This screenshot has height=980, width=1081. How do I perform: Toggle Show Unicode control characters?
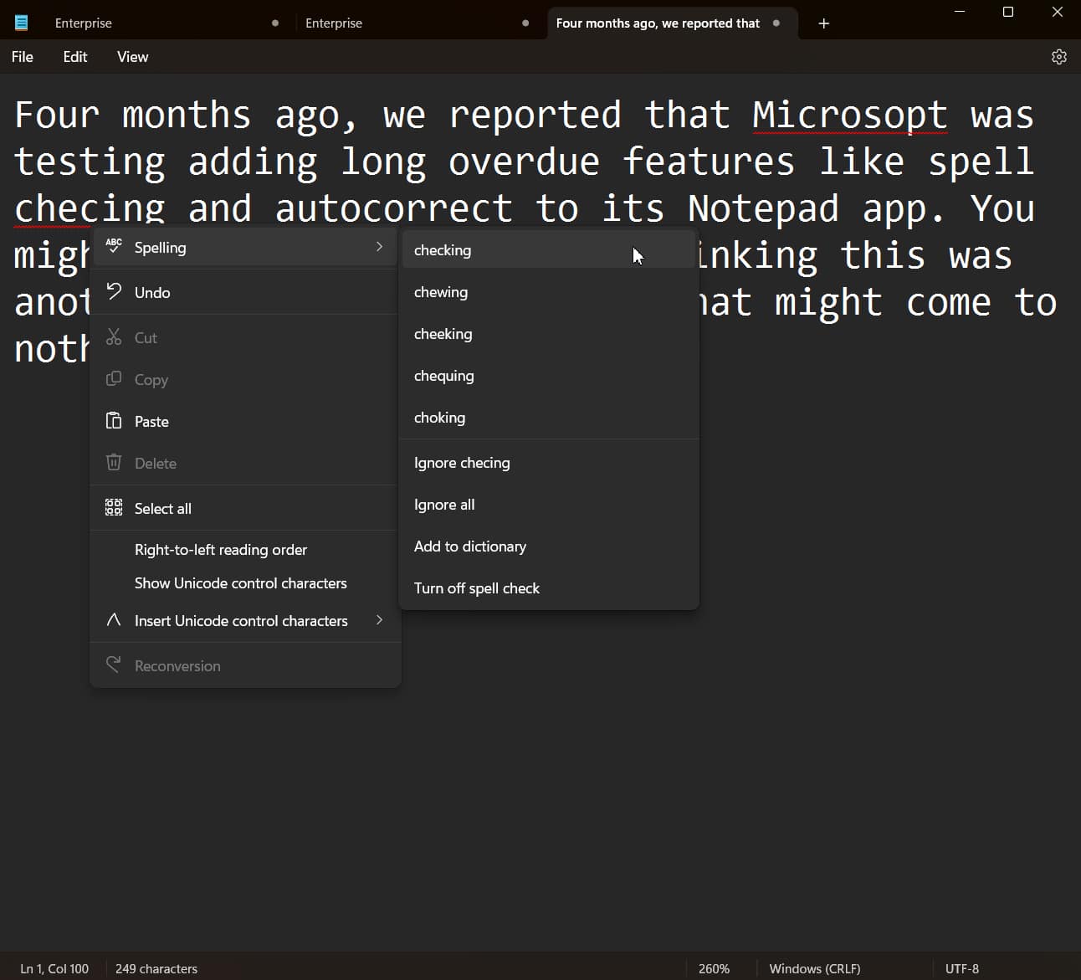pyautogui.click(x=240, y=582)
